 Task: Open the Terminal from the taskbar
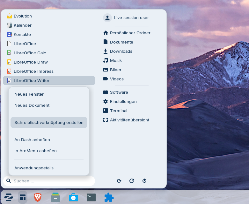tap(91, 197)
